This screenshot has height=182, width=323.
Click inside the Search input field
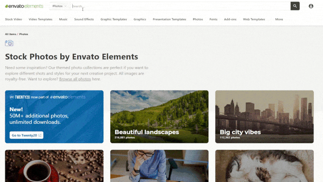point(181,6)
